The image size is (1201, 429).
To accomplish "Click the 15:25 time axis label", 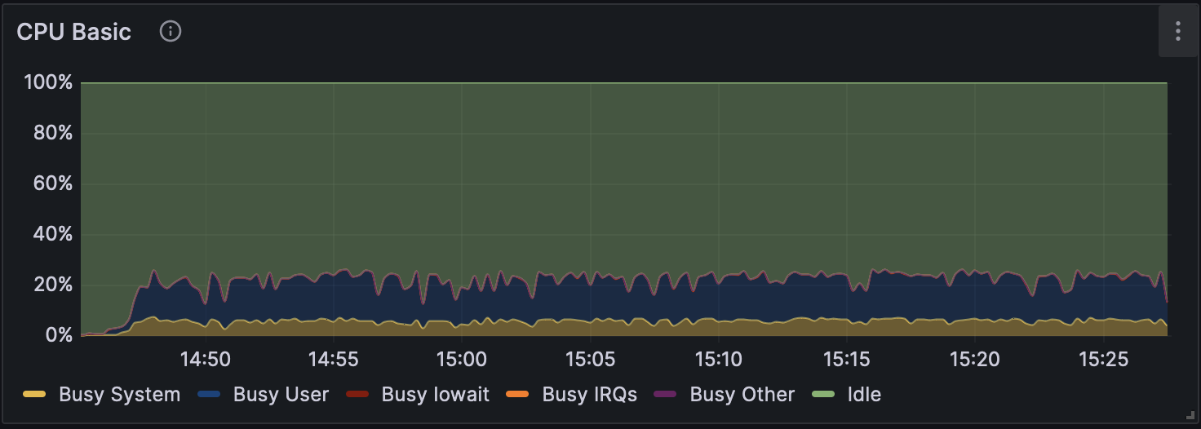I will pos(1103,359).
